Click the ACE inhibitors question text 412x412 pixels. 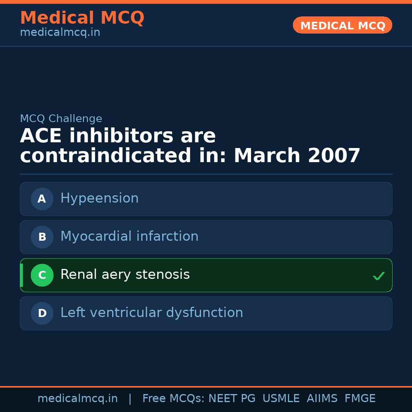pyautogui.click(x=190, y=146)
